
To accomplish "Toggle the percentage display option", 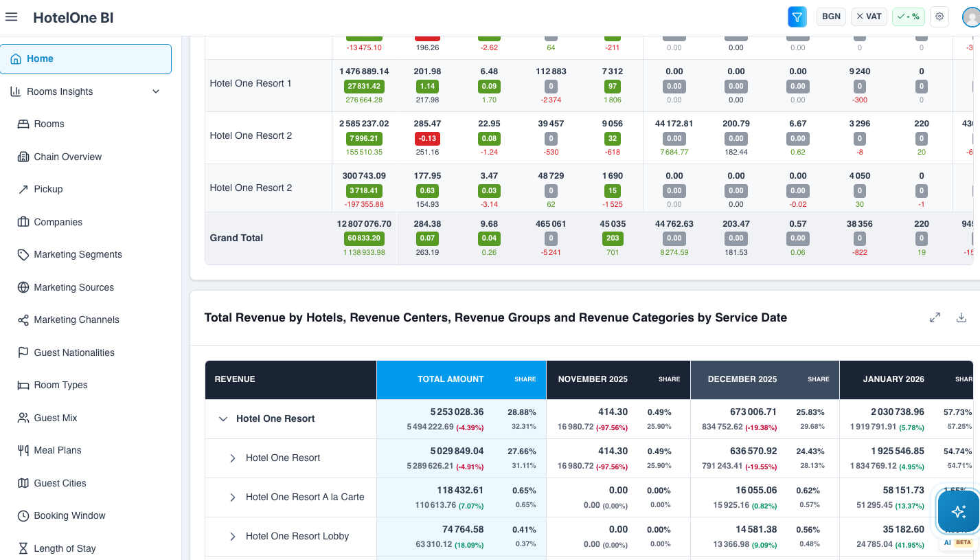I will (x=908, y=16).
